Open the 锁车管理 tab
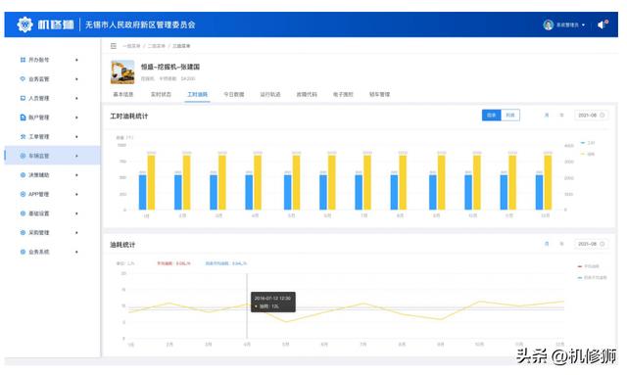Image resolution: width=627 pixels, height=375 pixels. [379, 94]
